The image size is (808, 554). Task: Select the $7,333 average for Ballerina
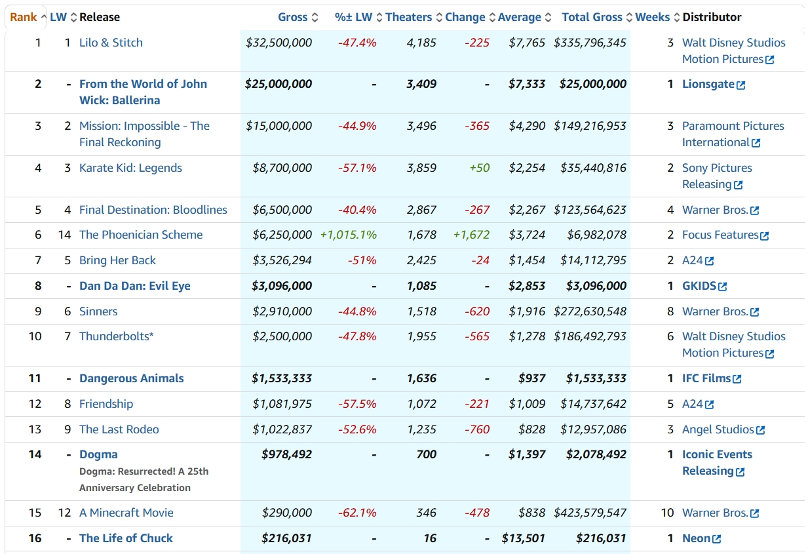527,84
